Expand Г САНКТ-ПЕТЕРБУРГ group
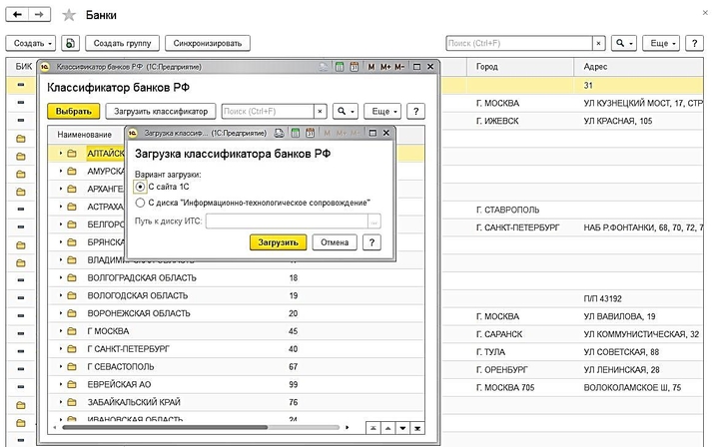The height and width of the screenshot is (447, 713). [61, 349]
